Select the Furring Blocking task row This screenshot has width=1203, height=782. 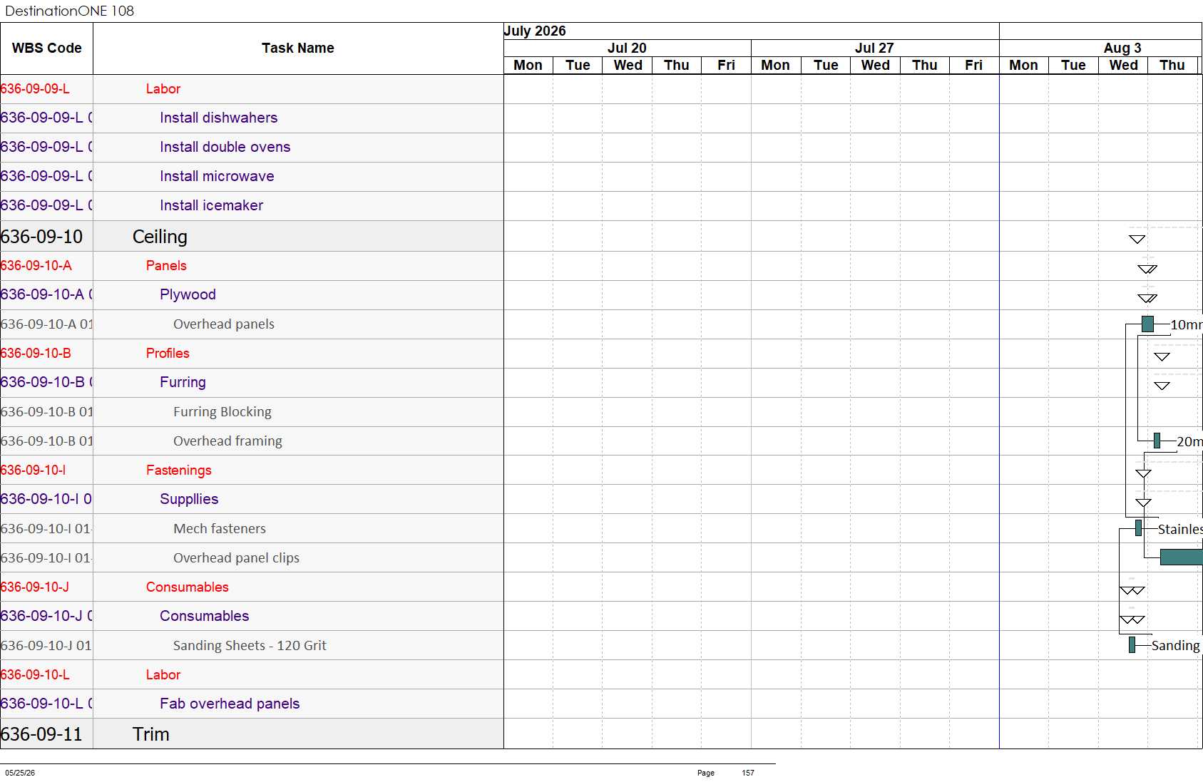pos(252,412)
